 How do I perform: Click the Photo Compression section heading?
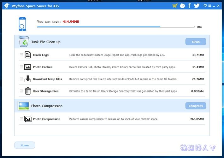pos(47,106)
